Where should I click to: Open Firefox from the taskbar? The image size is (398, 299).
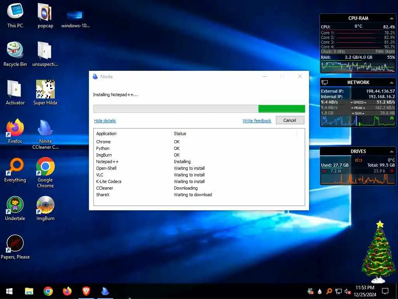click(67, 291)
